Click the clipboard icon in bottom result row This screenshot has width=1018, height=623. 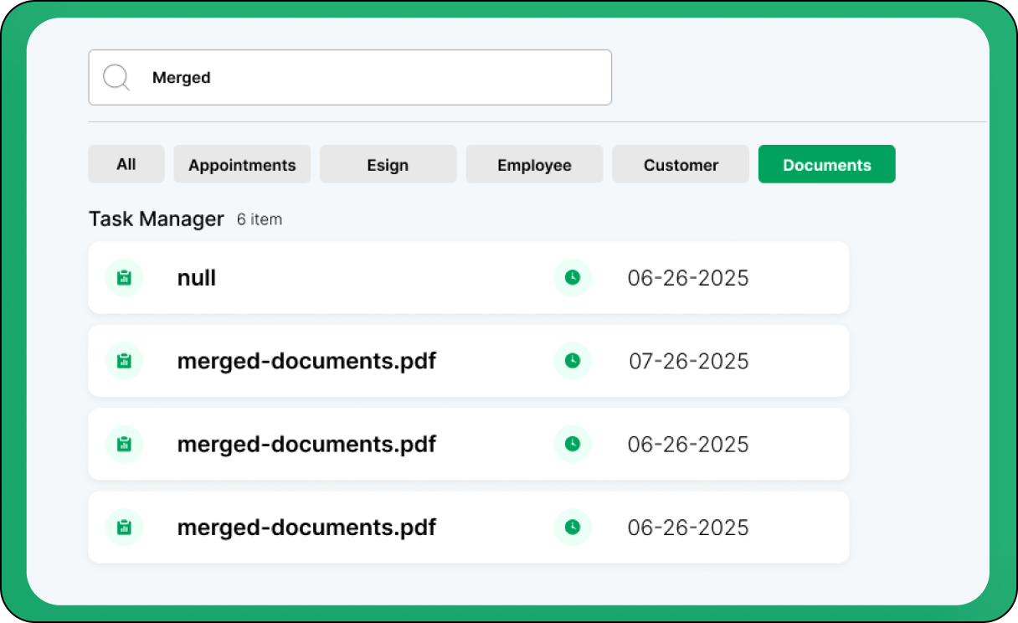point(124,528)
